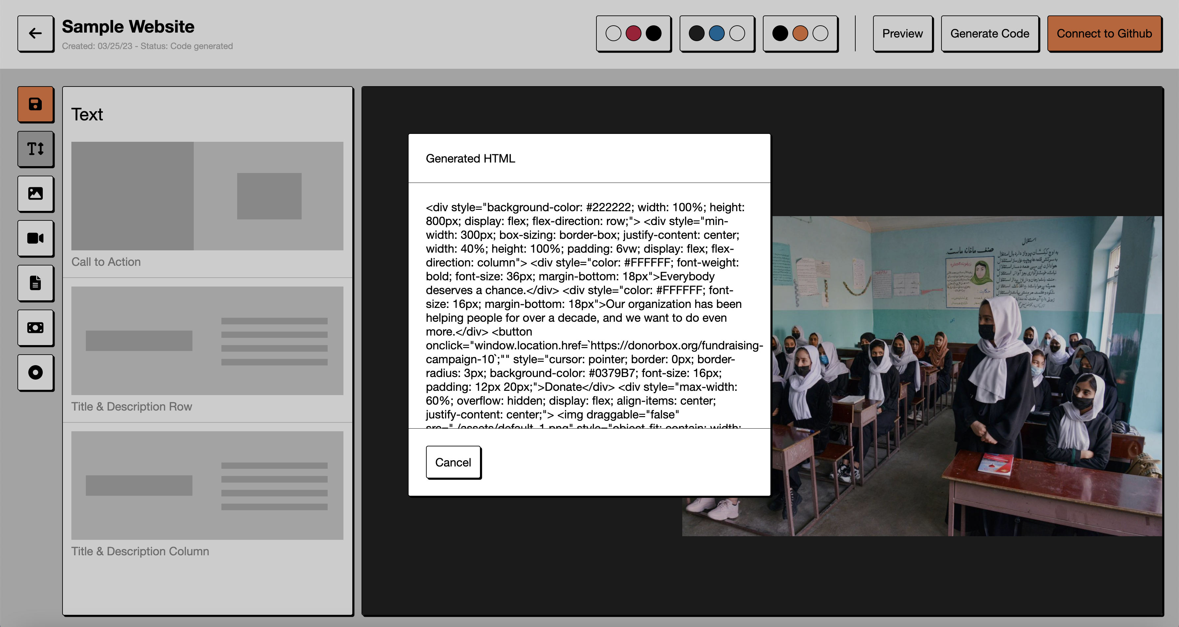Select white-red-black color theme
Image resolution: width=1179 pixels, height=627 pixels.
pyautogui.click(x=633, y=34)
